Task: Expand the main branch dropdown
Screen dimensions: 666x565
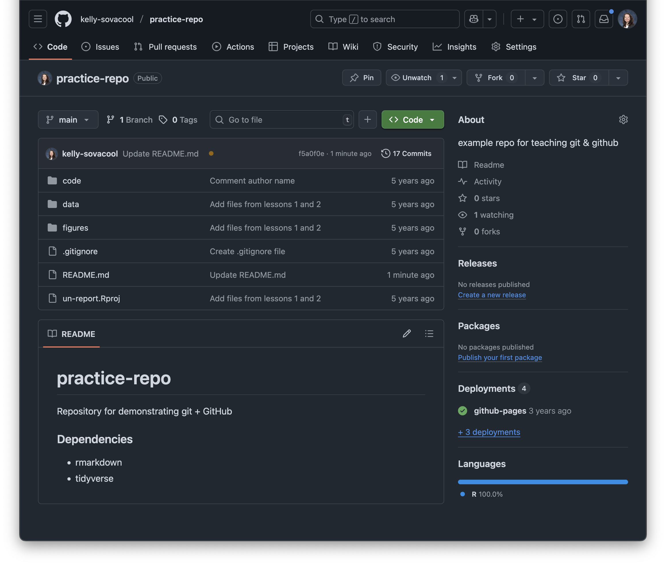Action: 68,120
